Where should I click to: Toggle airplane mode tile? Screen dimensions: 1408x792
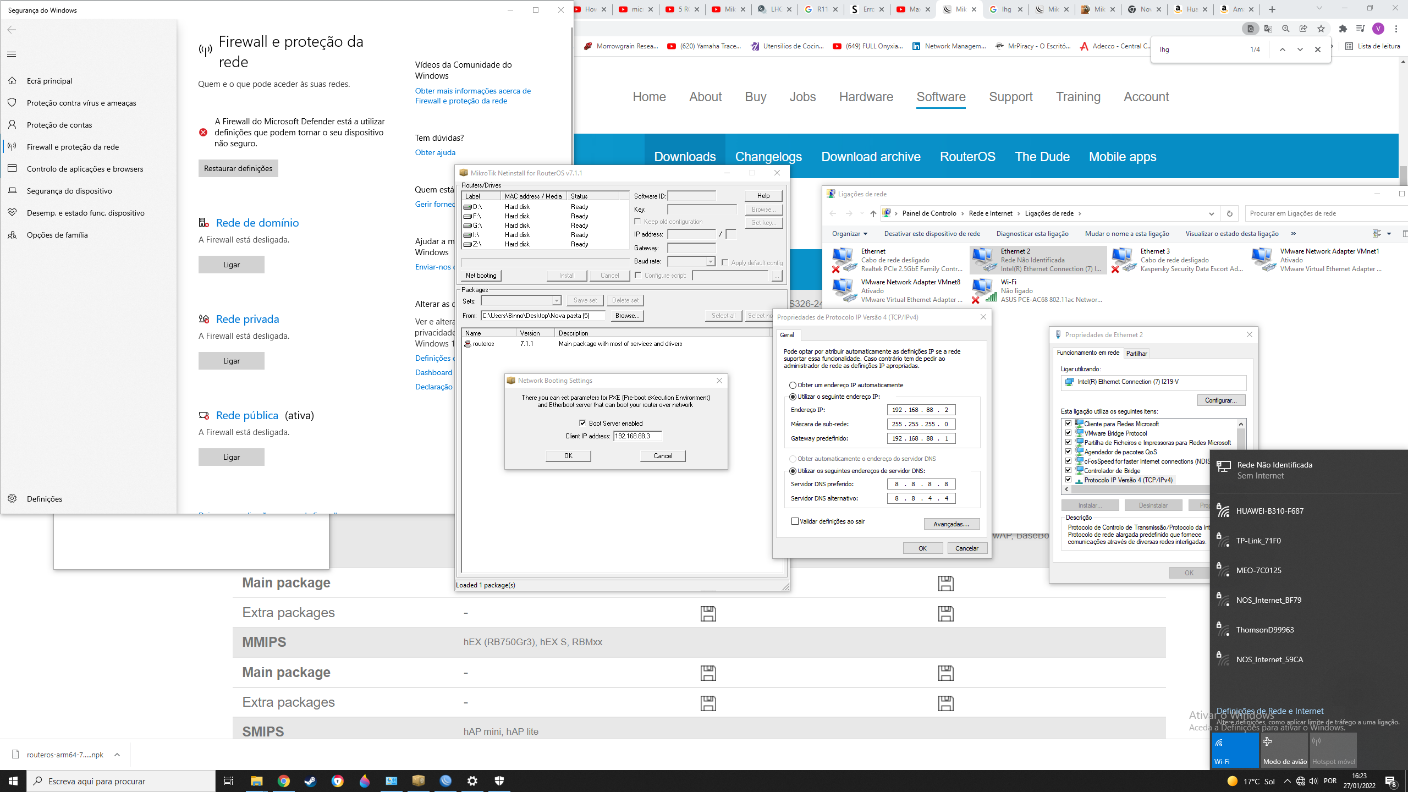1284,750
